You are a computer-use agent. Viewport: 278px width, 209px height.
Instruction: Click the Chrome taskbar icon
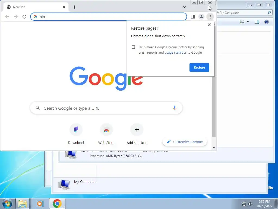coord(57,204)
